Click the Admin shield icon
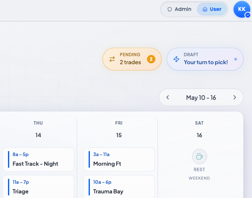The width and height of the screenshot is (252, 198). coord(170,9)
